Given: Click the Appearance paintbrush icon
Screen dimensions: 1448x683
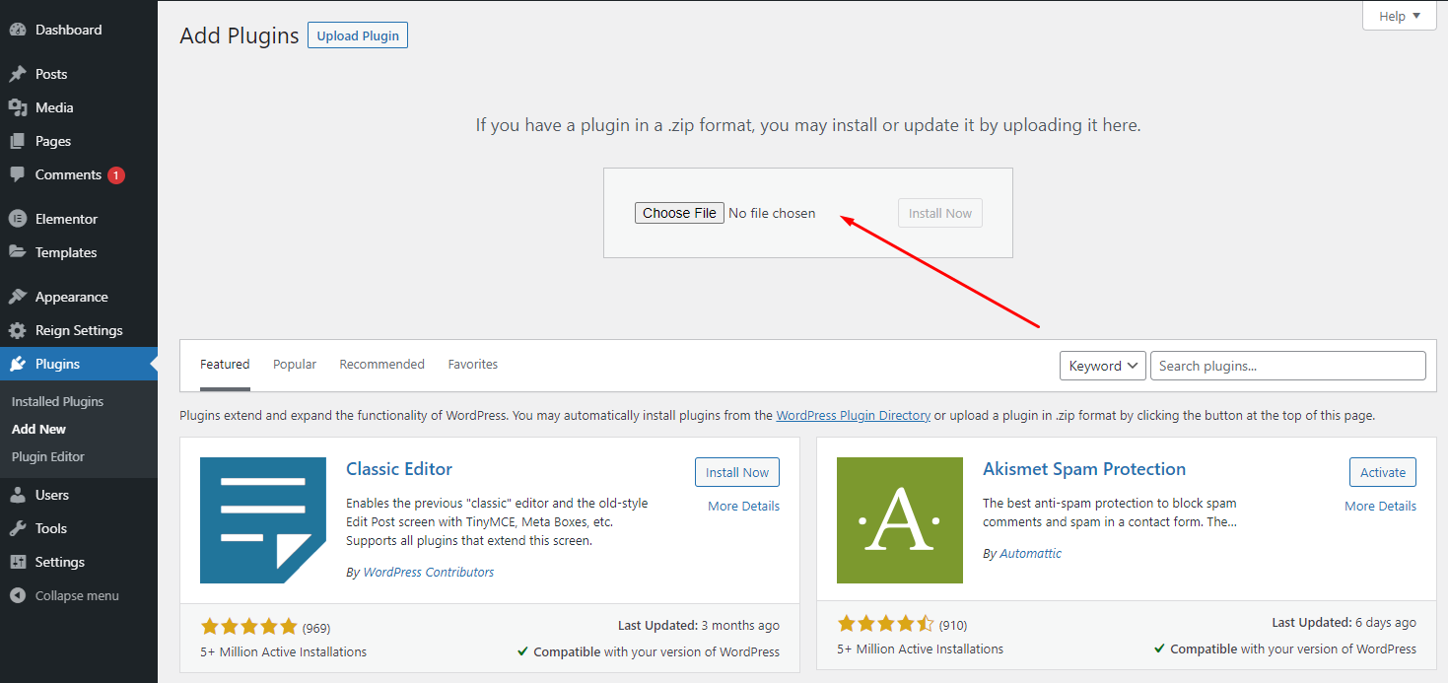Looking at the screenshot, I should 18,297.
